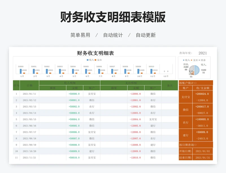Click the 微信 account in the statistics panel

(186, 110)
